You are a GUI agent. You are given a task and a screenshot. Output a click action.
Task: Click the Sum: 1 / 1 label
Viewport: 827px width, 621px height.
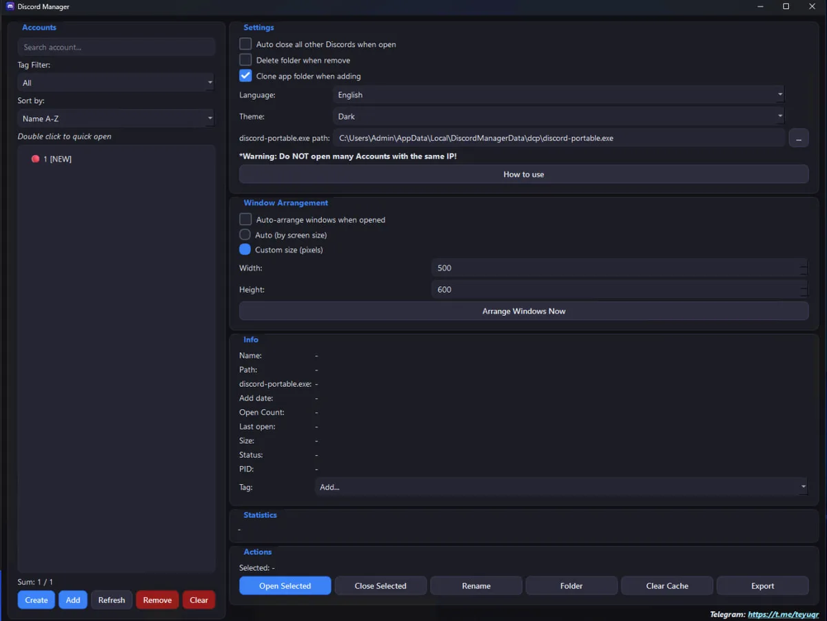[x=35, y=582]
